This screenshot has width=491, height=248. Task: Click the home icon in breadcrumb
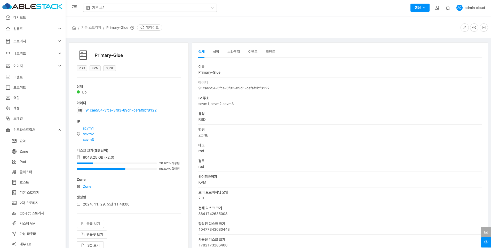click(x=74, y=28)
